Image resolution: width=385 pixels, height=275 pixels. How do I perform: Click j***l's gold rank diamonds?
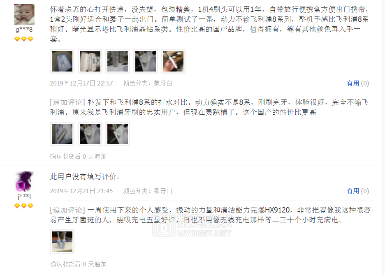(x=24, y=206)
